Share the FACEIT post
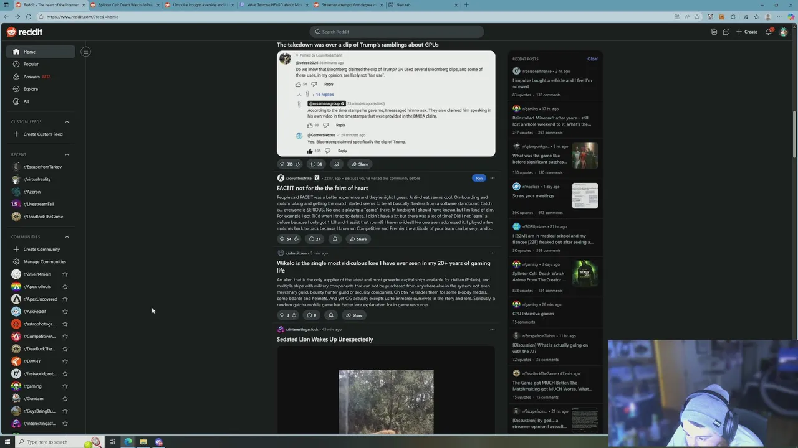Viewport: 798px width, 448px height. (358, 239)
